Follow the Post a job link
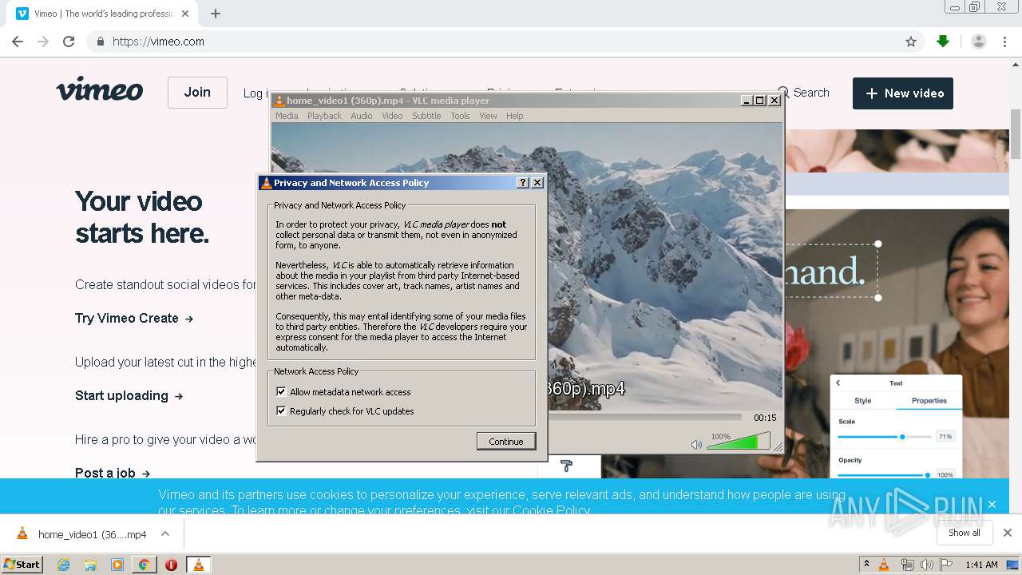 pyautogui.click(x=113, y=473)
